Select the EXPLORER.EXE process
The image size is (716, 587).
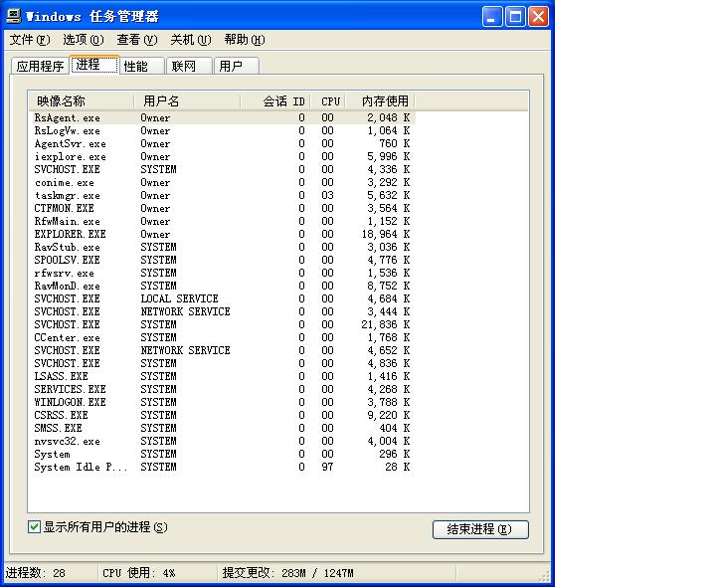[222, 234]
